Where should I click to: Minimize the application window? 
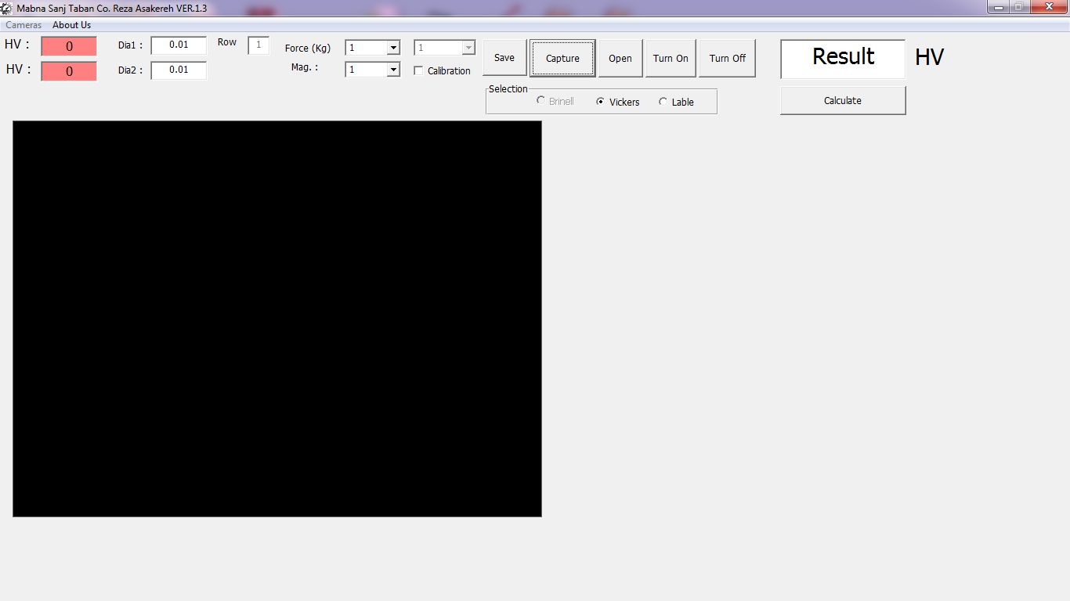click(x=998, y=6)
